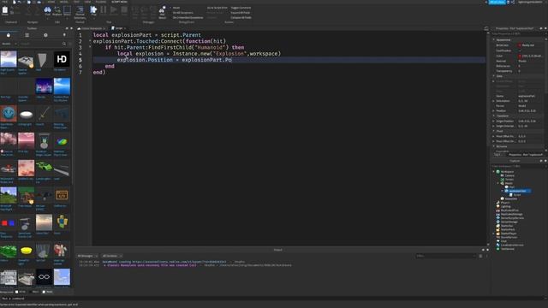The width and height of the screenshot is (548, 308).
Task: Click the Output filter input field
Action: [x=445, y=256]
